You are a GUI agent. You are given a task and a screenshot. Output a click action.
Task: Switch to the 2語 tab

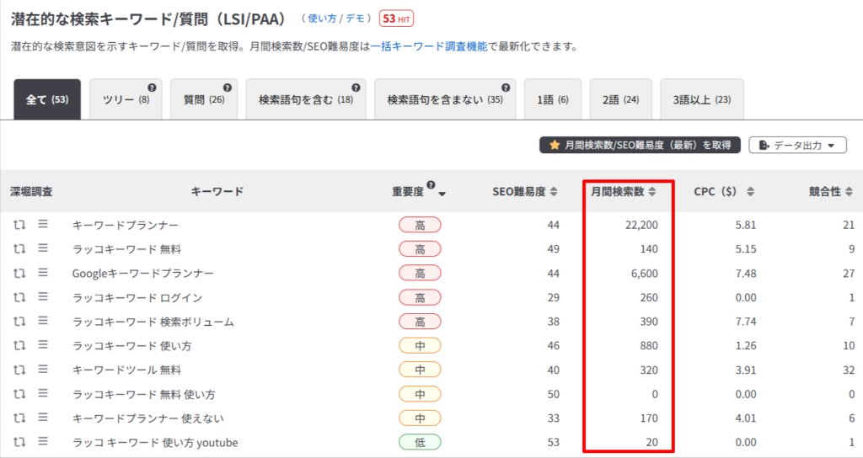click(620, 99)
